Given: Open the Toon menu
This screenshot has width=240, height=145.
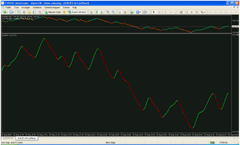Looking at the screenshot, I should tap(17, 7).
